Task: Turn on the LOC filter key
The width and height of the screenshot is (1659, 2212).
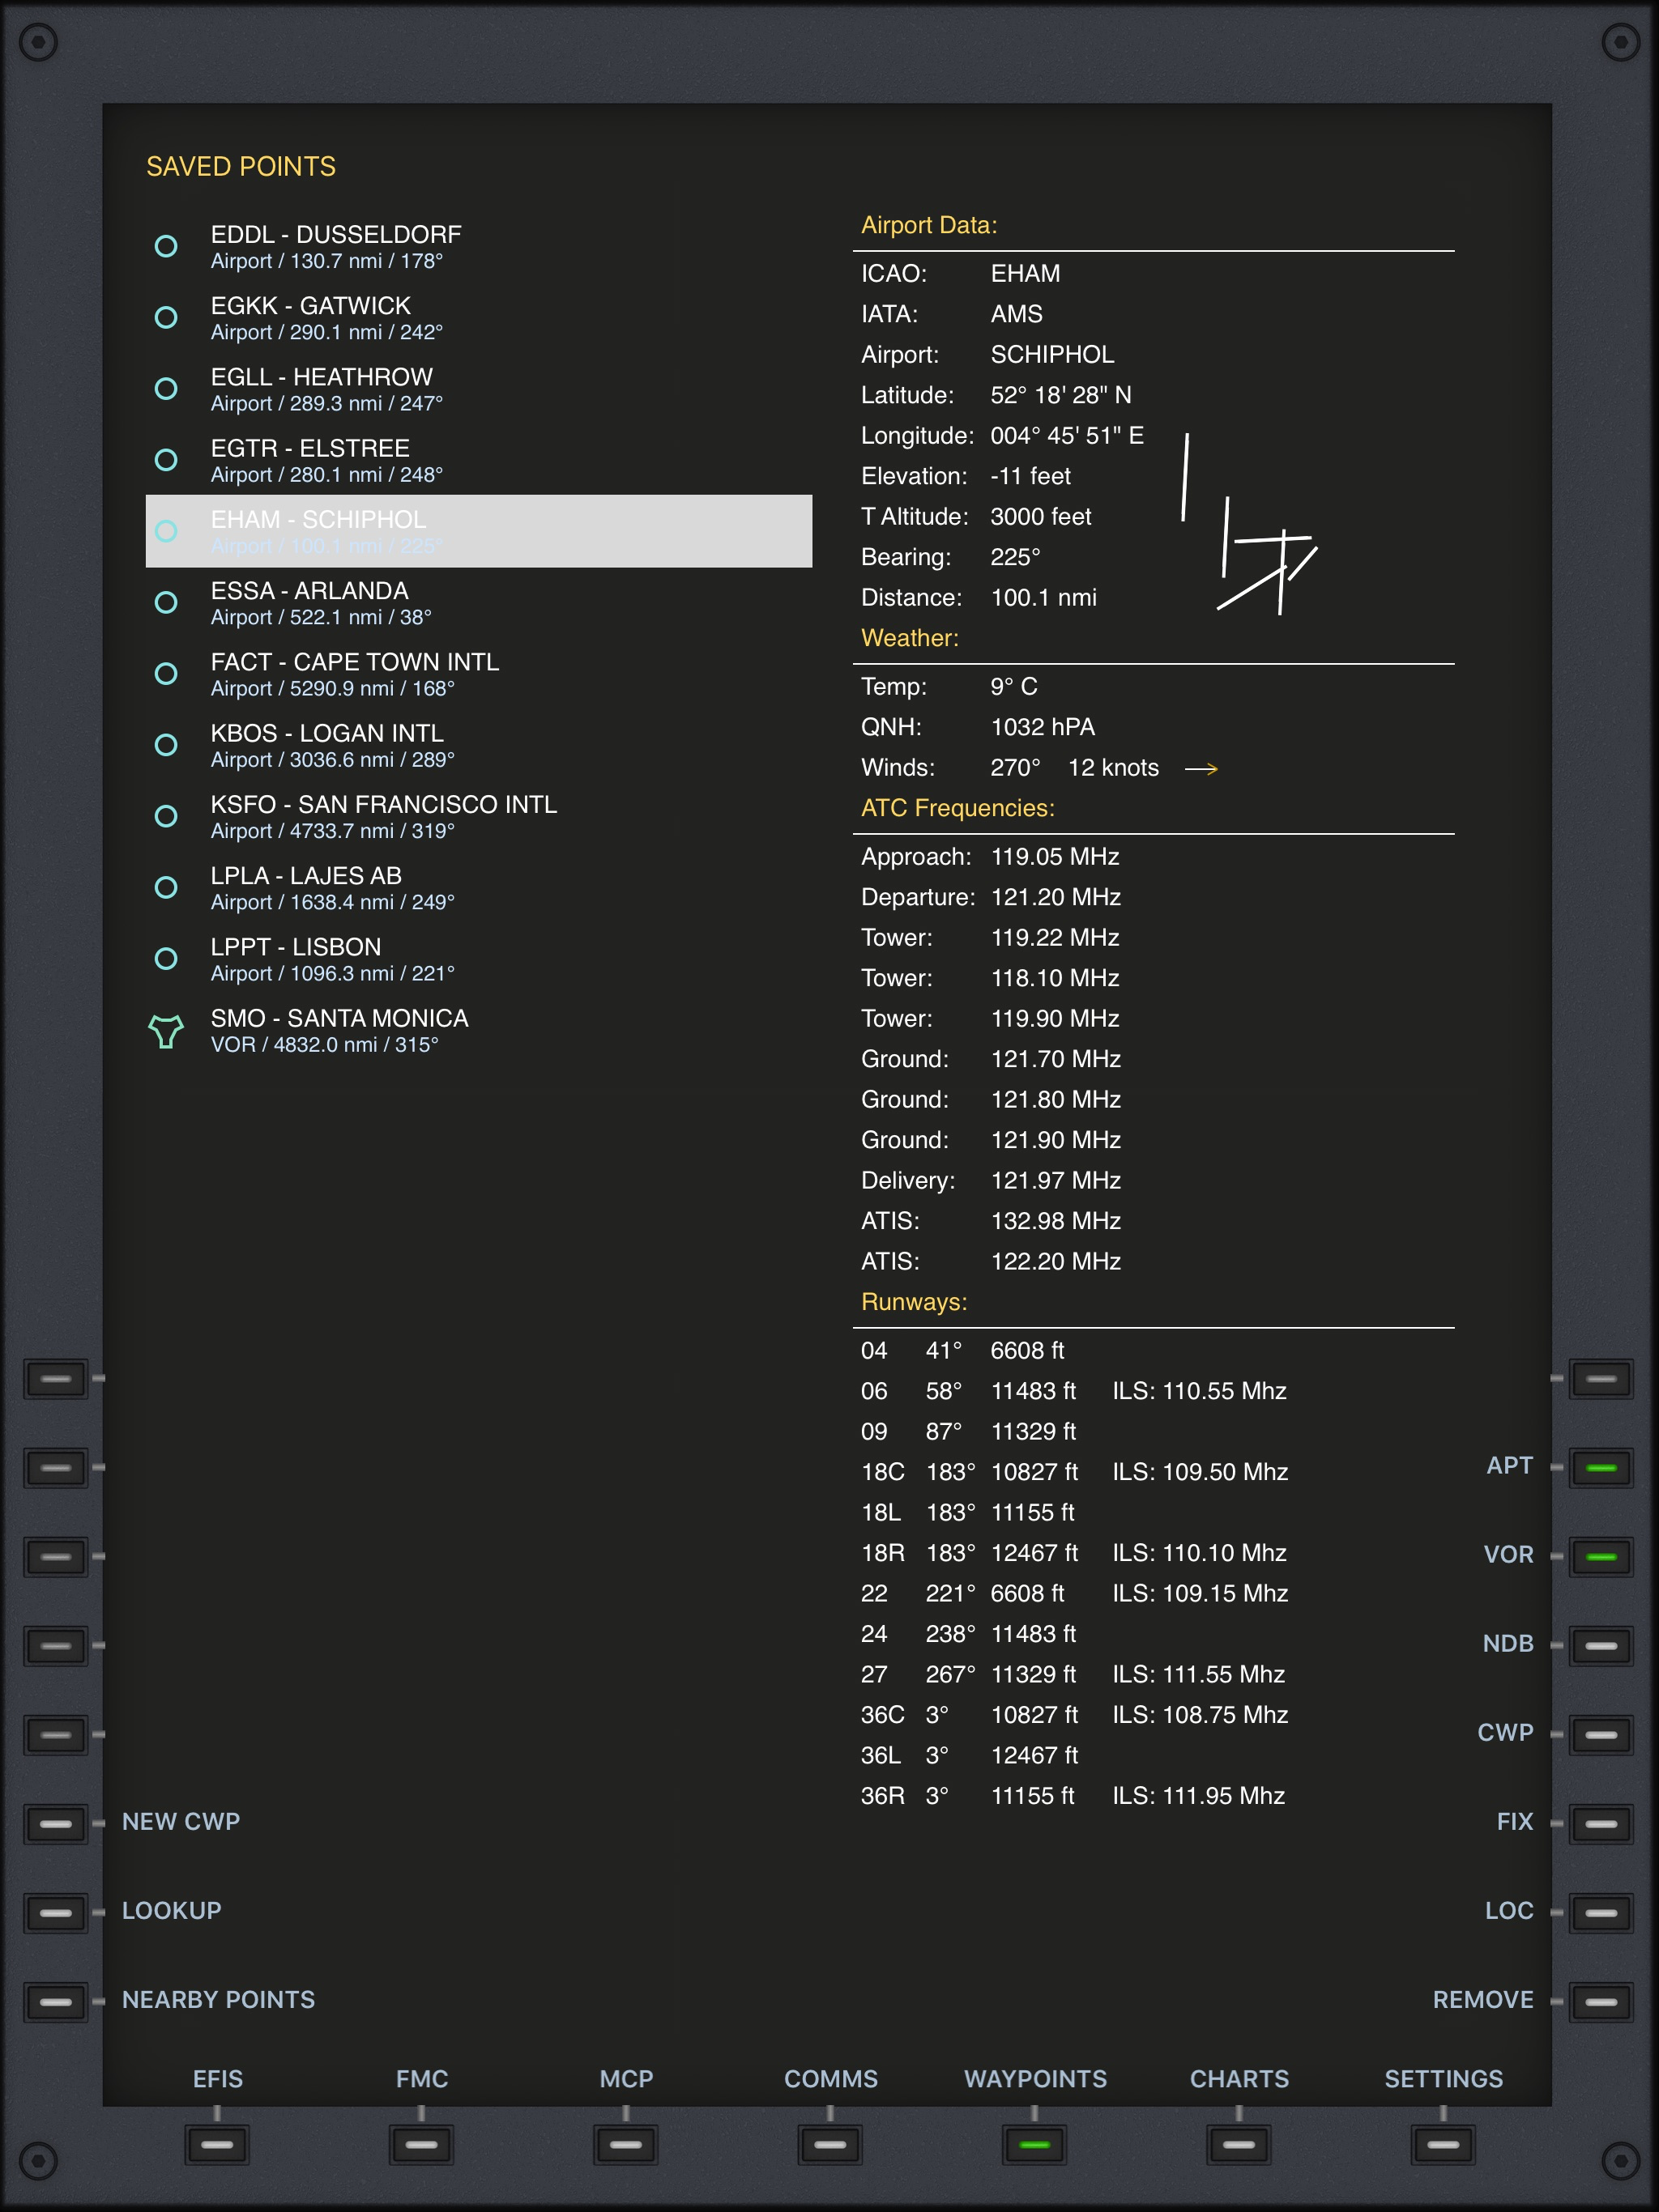Action: click(x=1601, y=1912)
